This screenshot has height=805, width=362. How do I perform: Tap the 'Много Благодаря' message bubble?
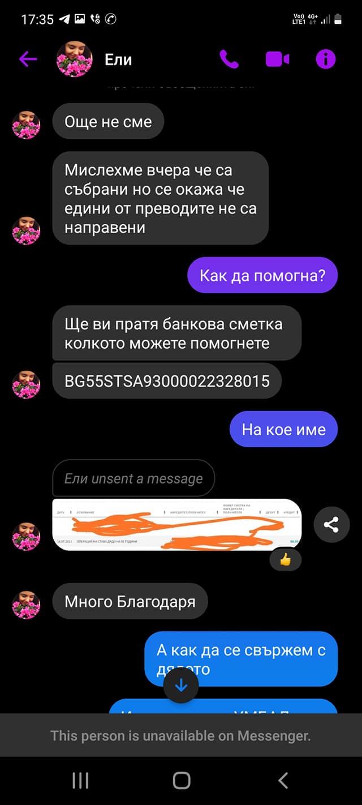[x=130, y=601]
